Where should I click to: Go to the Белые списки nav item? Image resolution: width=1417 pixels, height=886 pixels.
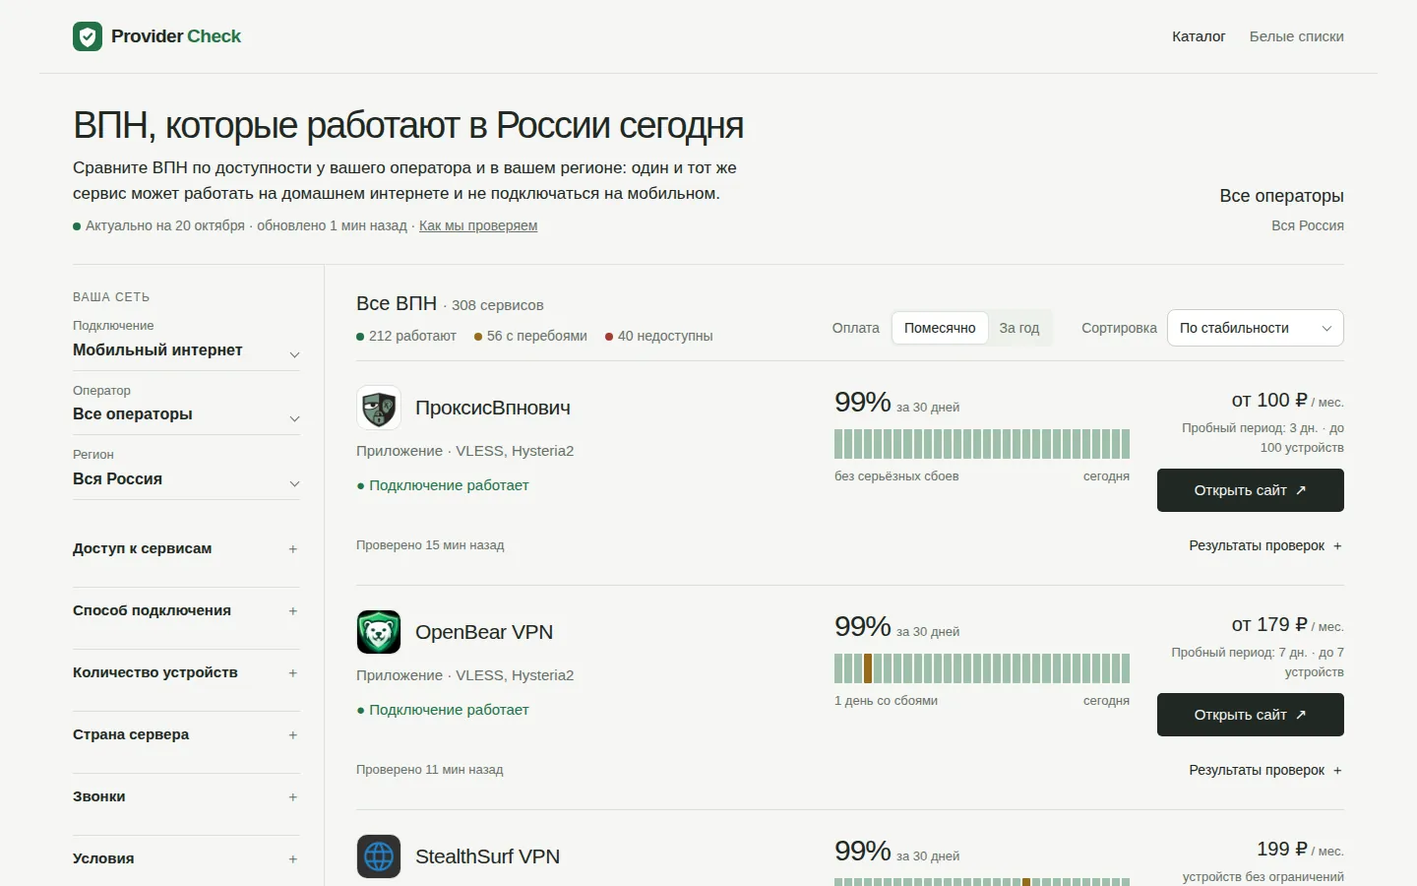point(1297,36)
